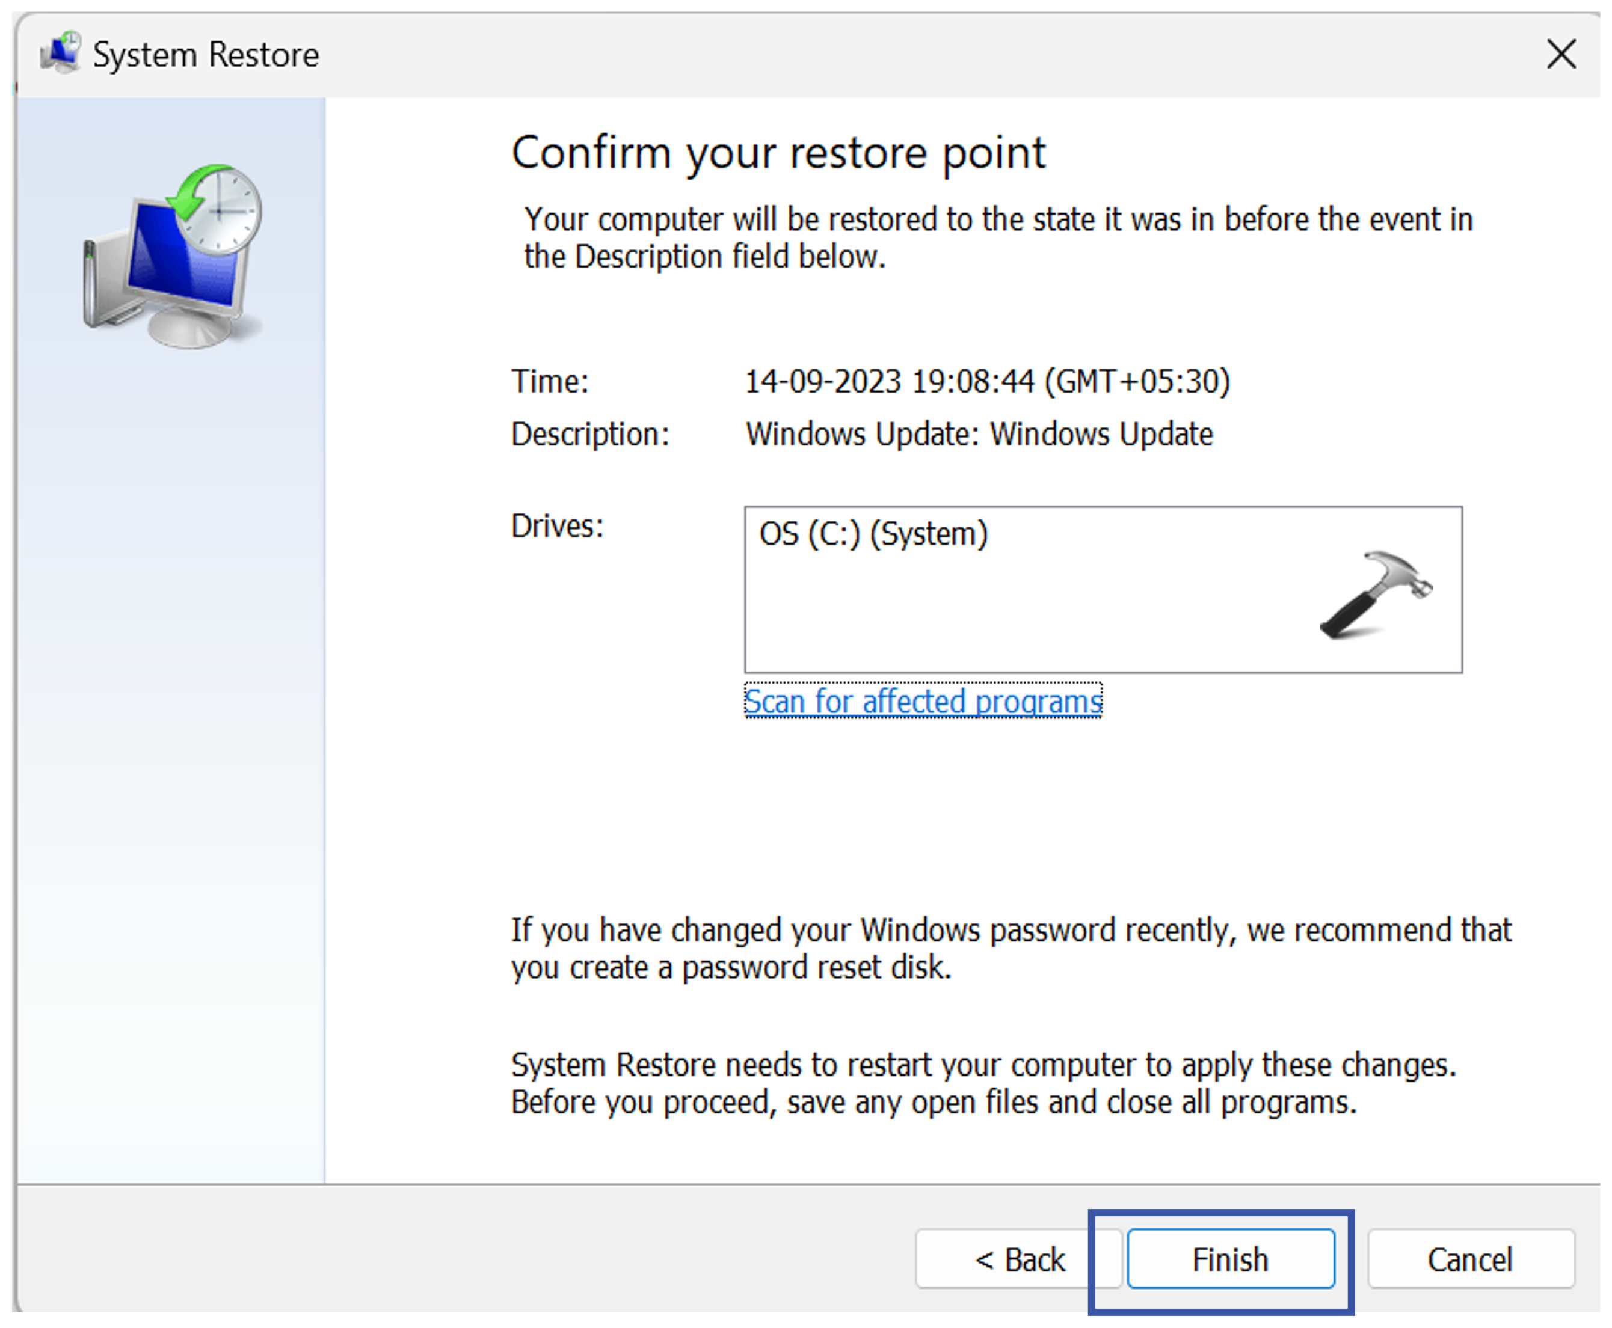Click the Windows Update description text
Screen dimensions: 1612x1328
tap(979, 433)
